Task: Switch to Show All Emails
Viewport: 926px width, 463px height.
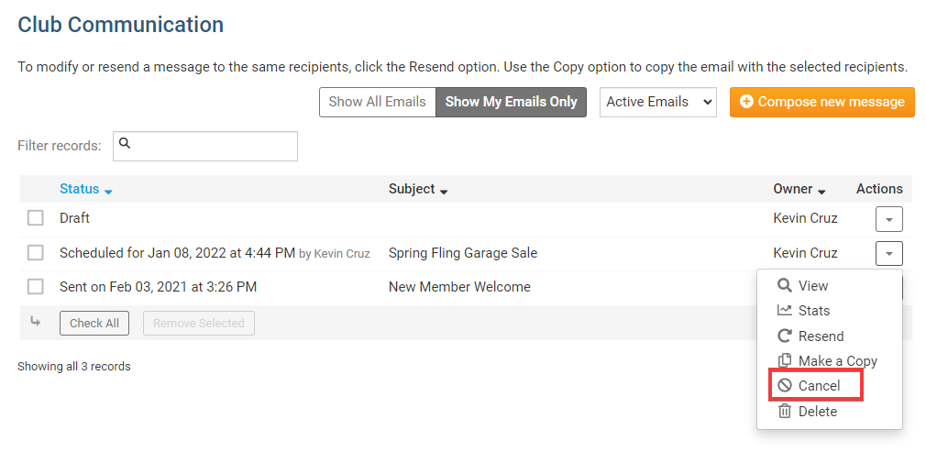Action: [x=377, y=102]
